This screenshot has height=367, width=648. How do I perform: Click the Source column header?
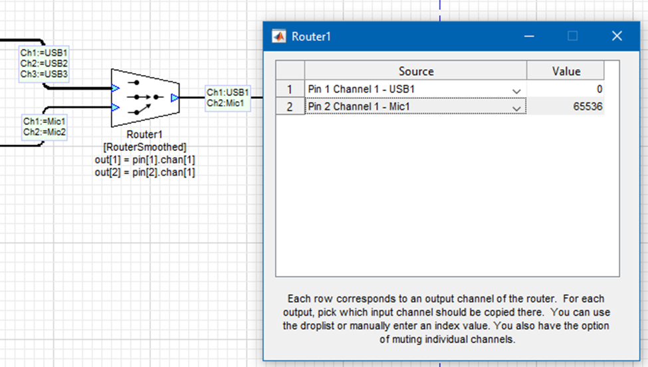point(415,71)
